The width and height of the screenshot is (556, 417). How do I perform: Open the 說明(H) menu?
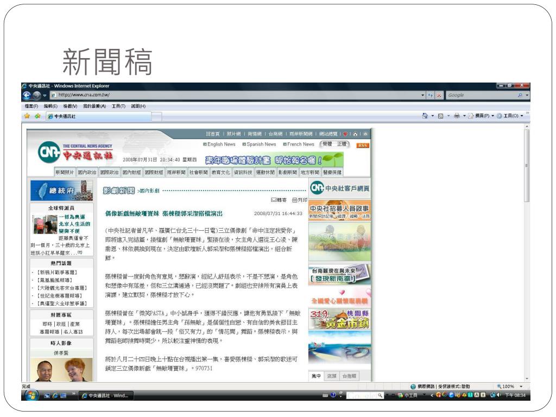pos(138,106)
